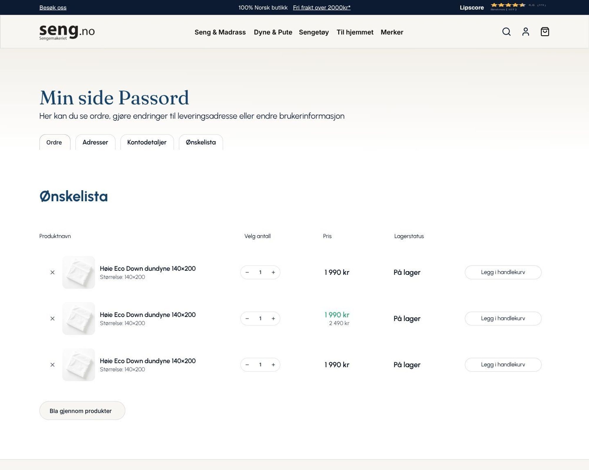The image size is (589, 470).
Task: Switch to the Adresser tab
Action: point(95,142)
